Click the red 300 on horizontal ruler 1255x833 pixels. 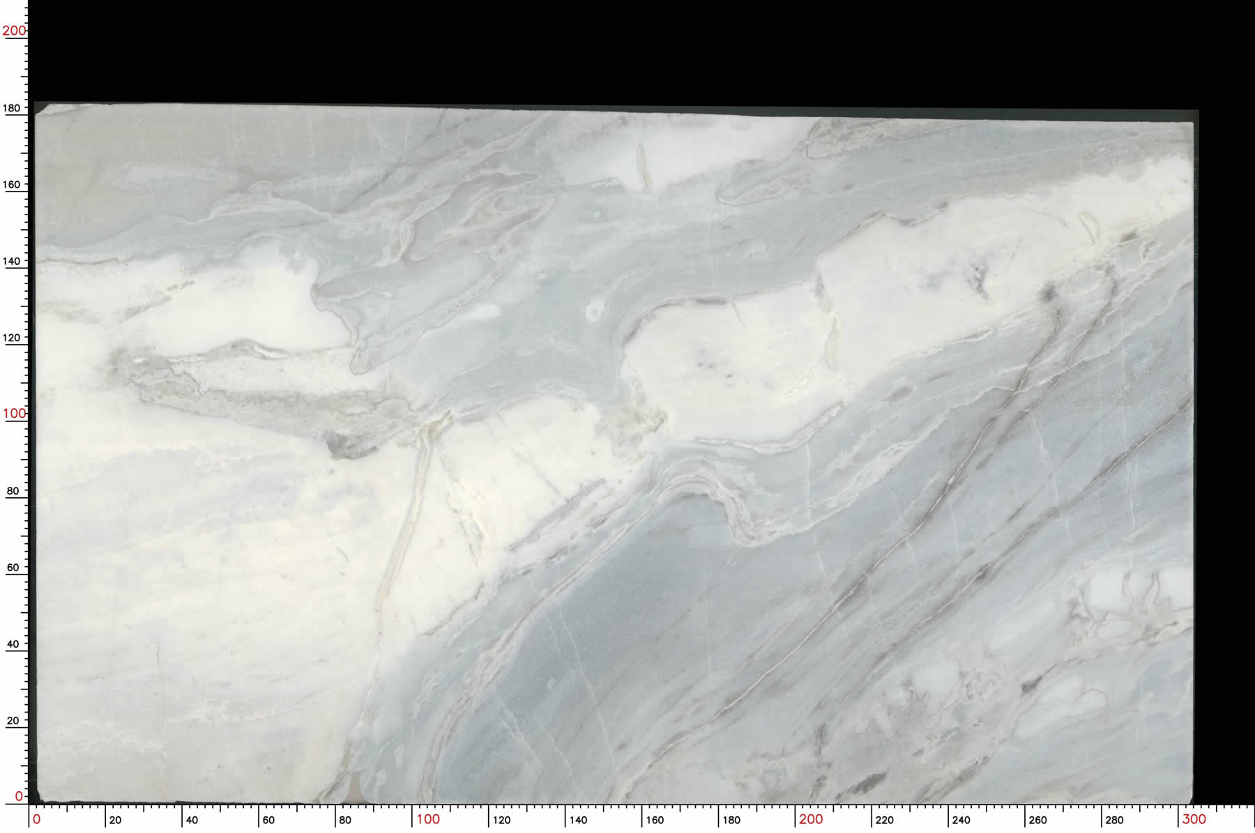[1194, 819]
